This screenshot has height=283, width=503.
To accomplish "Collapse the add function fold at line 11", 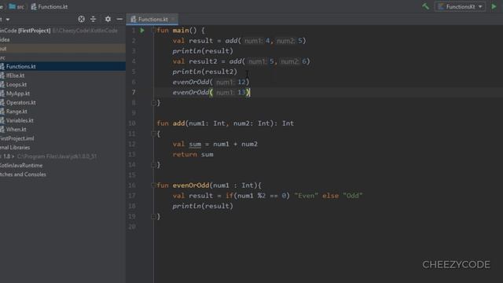I will pyautogui.click(x=153, y=134).
